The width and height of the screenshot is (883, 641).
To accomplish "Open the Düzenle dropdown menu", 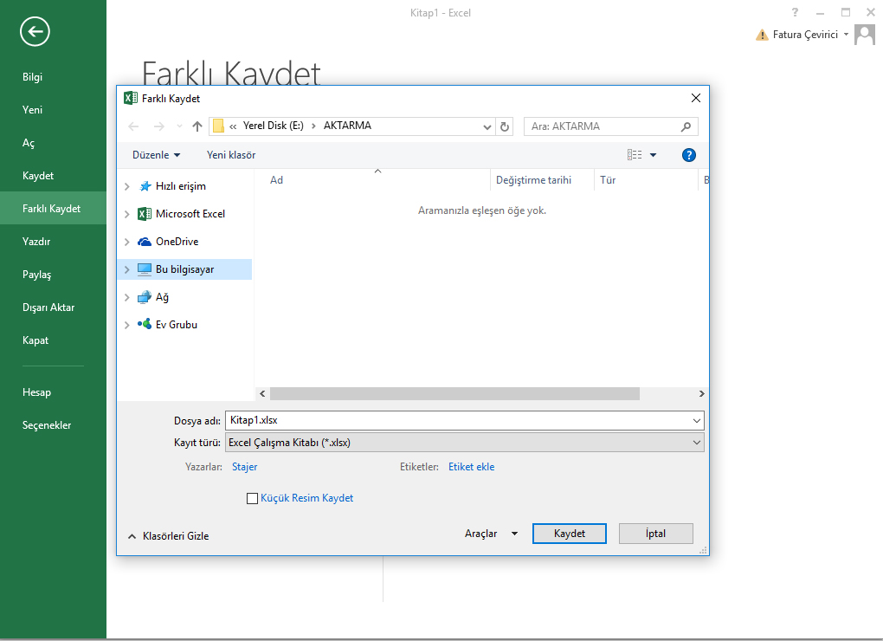I will (x=157, y=155).
